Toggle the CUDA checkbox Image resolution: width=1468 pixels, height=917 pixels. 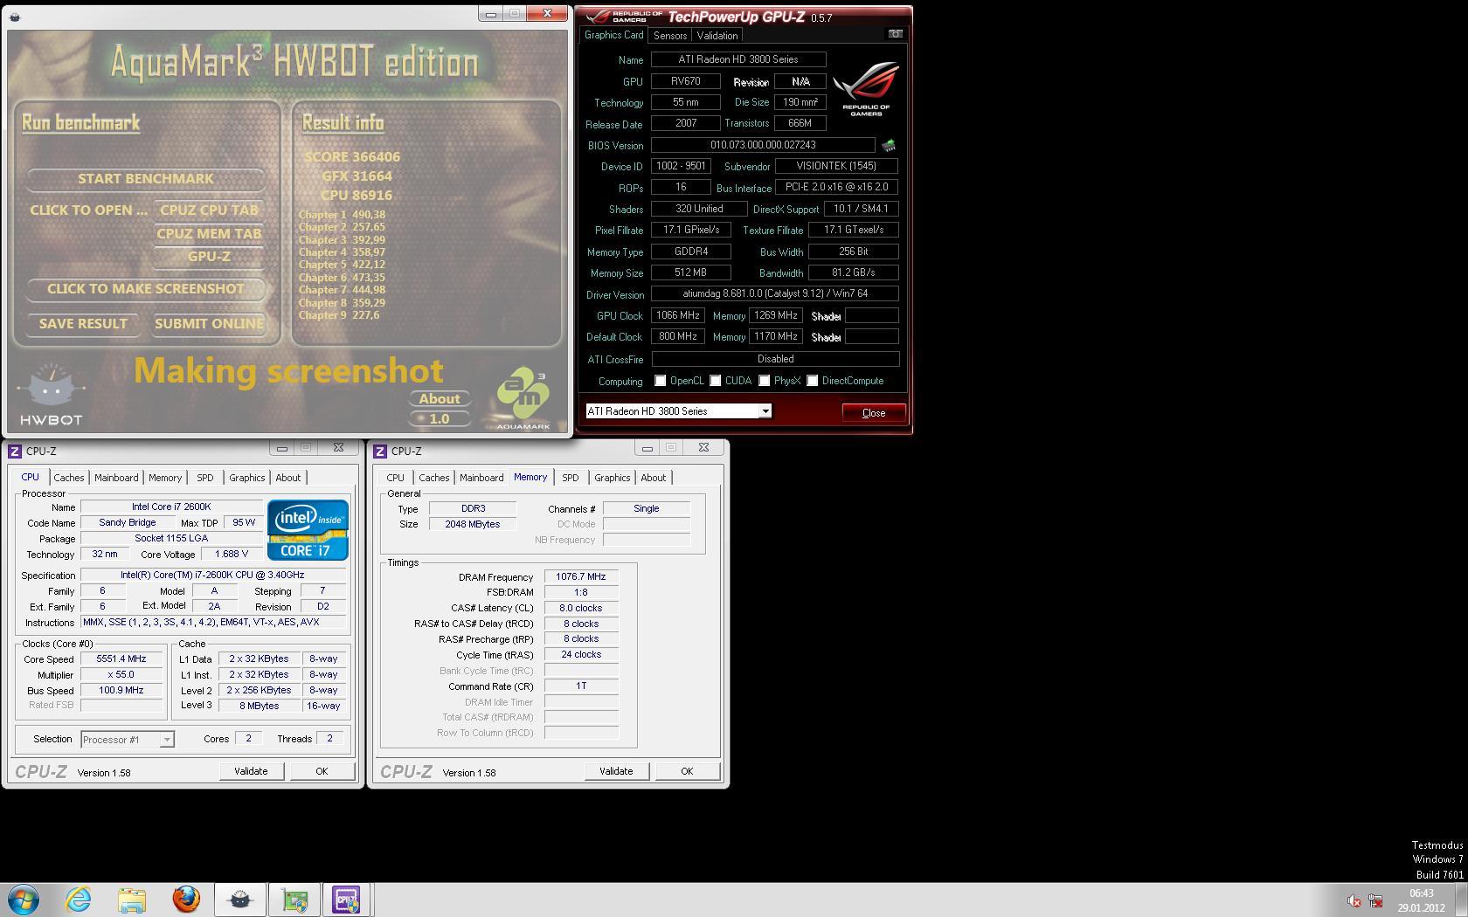[x=716, y=381]
